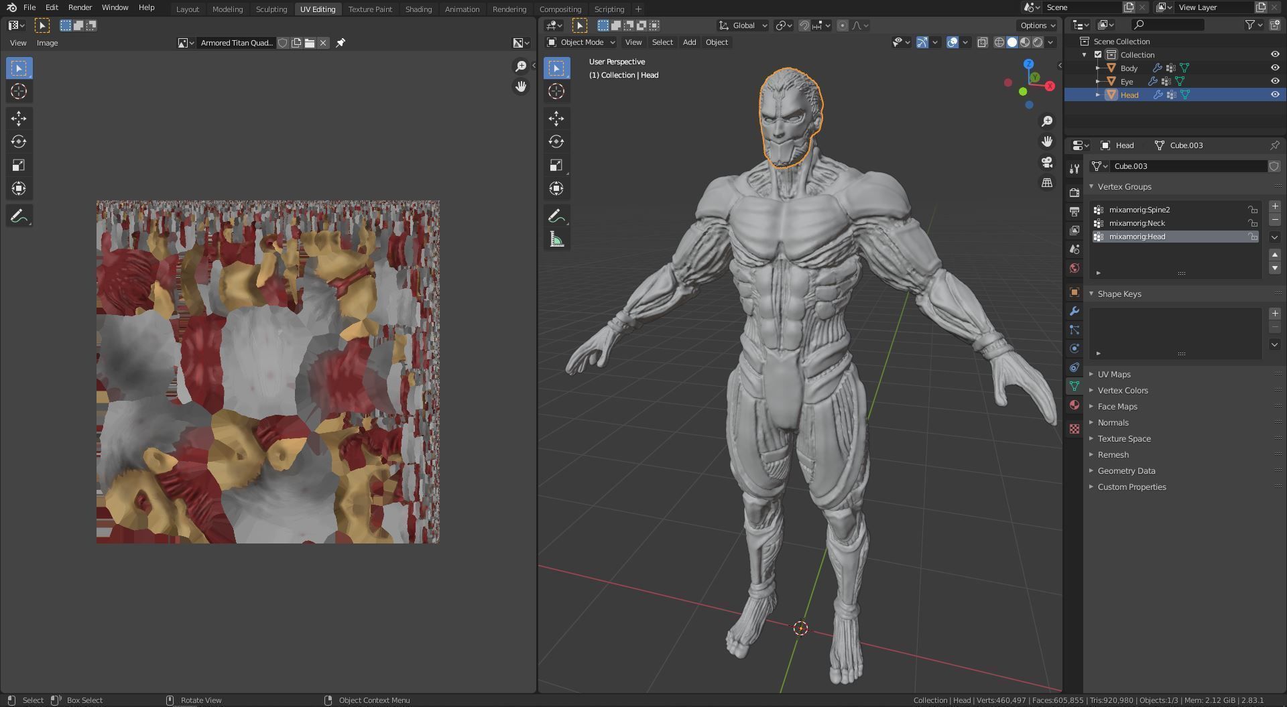Open the Options dropdown in the viewport
Viewport: 1287px width, 707px height.
click(1038, 25)
